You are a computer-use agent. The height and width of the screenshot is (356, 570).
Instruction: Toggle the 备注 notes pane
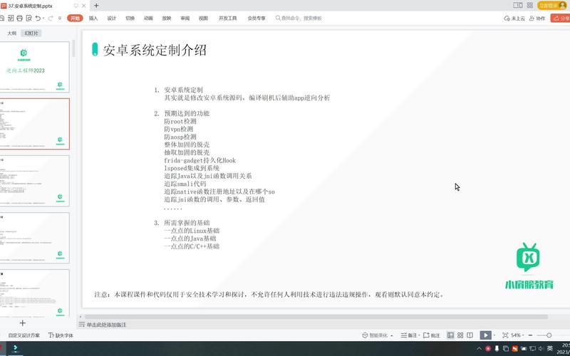[x=409, y=335]
